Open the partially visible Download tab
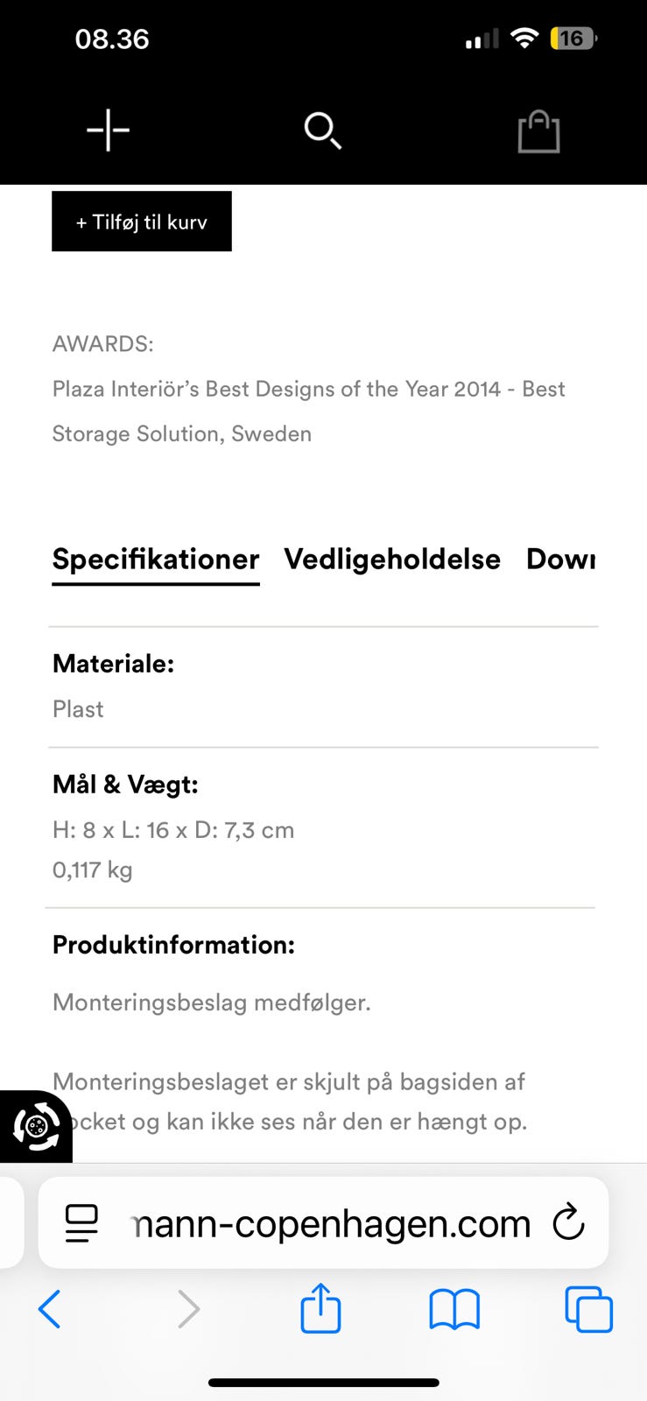 [x=560, y=560]
